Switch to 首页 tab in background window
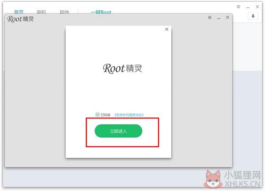265x191 pixels. (19, 12)
